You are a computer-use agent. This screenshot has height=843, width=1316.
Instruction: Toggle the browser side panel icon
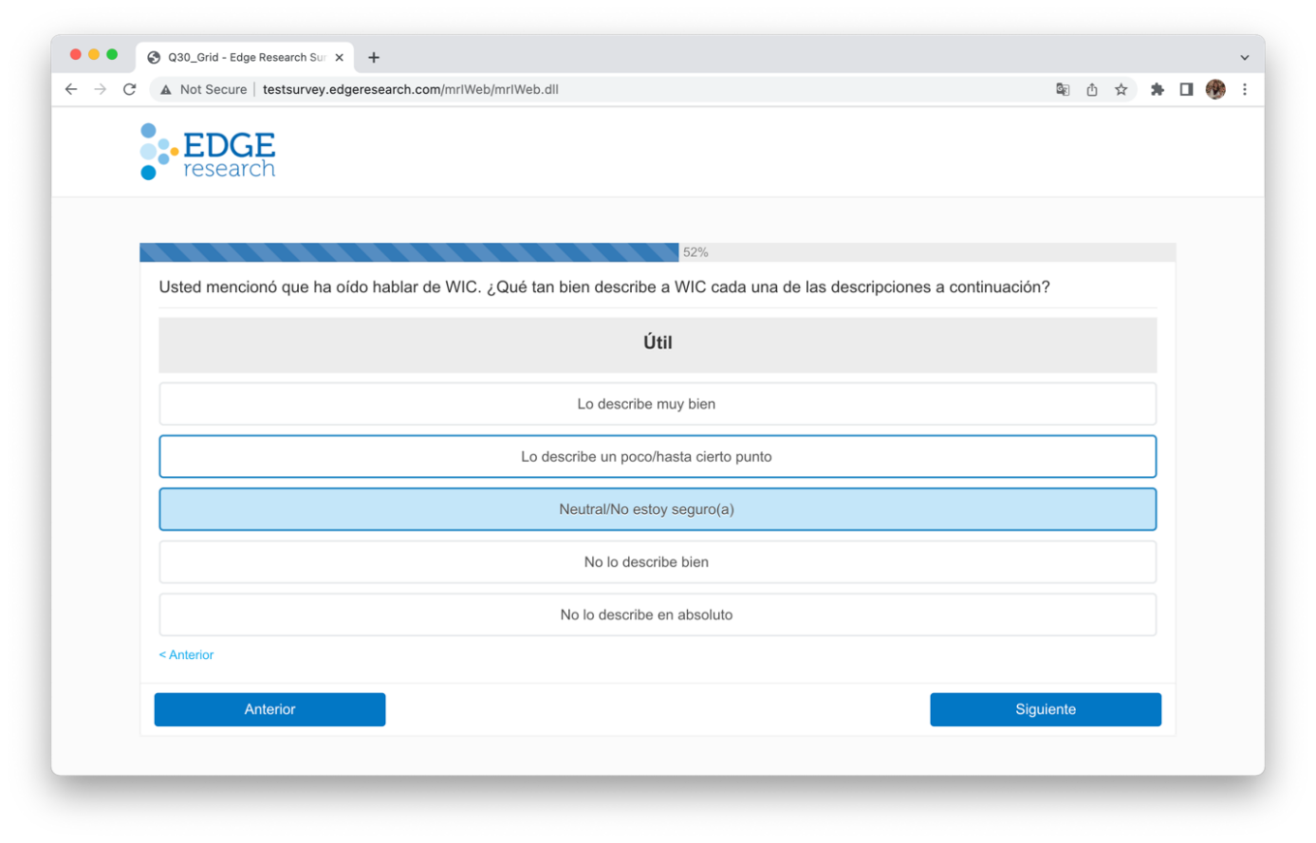1186,89
